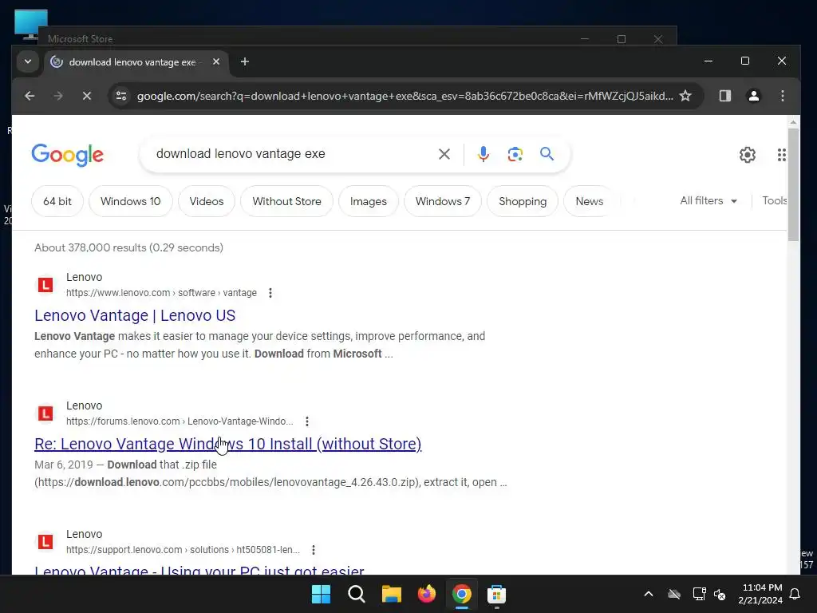
Task: Open the 'Lenovo Vantage - Using your PC' result
Action: click(199, 570)
